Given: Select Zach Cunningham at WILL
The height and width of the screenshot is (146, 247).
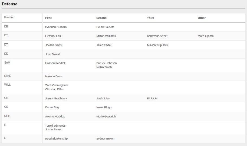Looking at the screenshot, I should (57, 85).
